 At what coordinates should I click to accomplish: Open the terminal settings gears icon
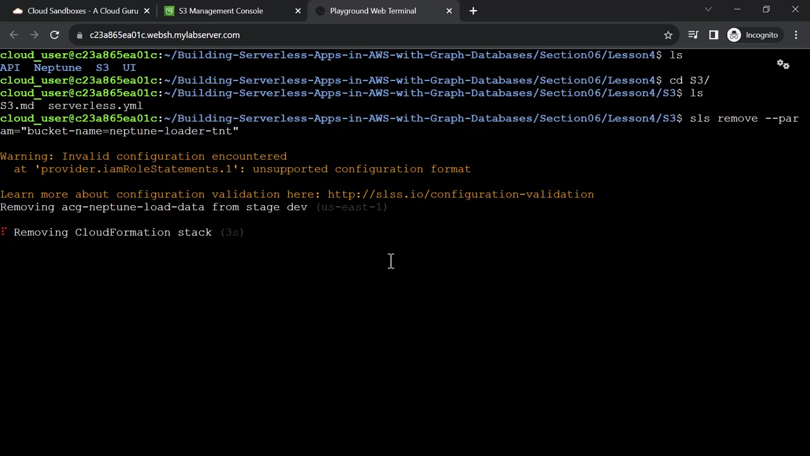tap(783, 65)
